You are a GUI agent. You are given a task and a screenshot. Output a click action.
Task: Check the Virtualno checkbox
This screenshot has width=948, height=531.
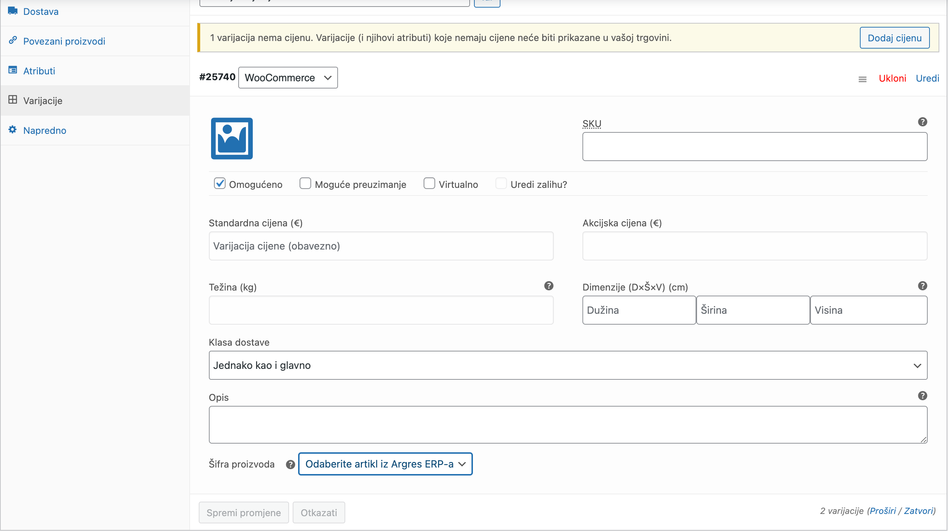(x=429, y=183)
